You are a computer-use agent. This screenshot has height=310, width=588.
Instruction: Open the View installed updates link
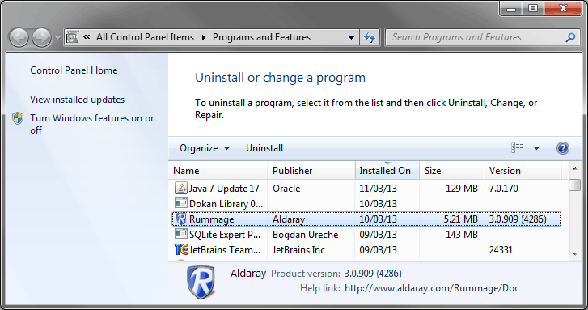78,100
